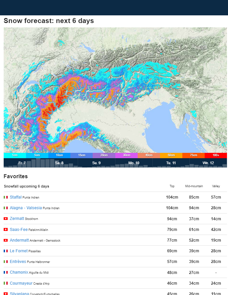The width and height of the screenshot is (228, 295).
Task: Select We. 12 on the forecast timeline
Action: coord(208,163)
